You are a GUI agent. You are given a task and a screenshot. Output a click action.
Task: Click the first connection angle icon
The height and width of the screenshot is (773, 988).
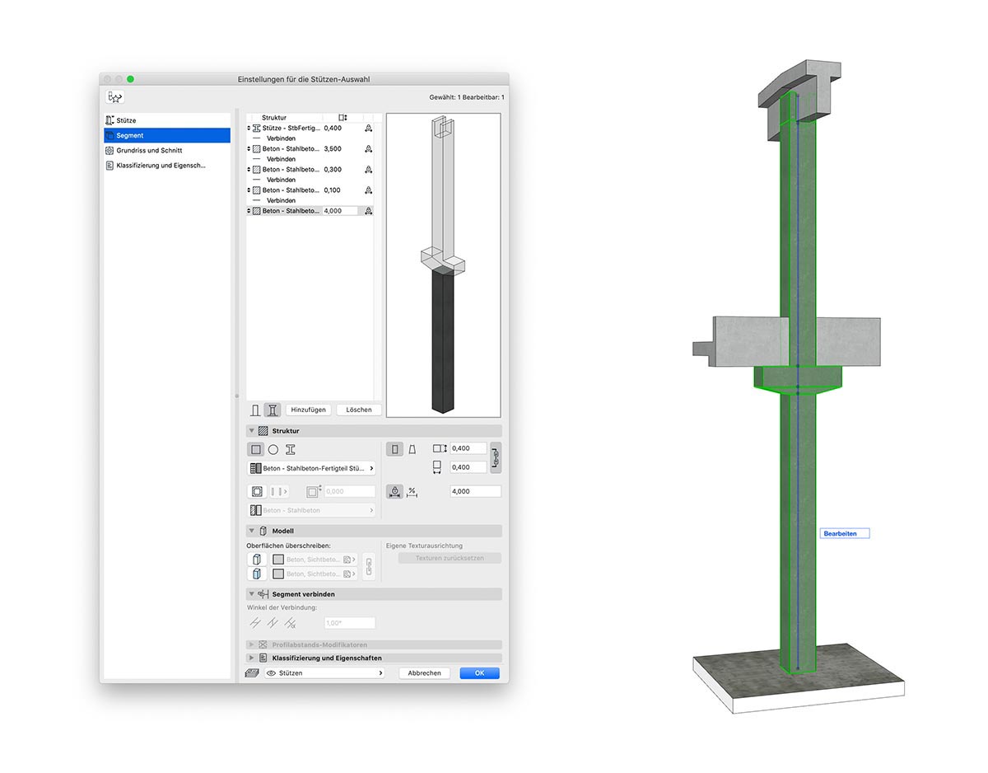pos(255,623)
